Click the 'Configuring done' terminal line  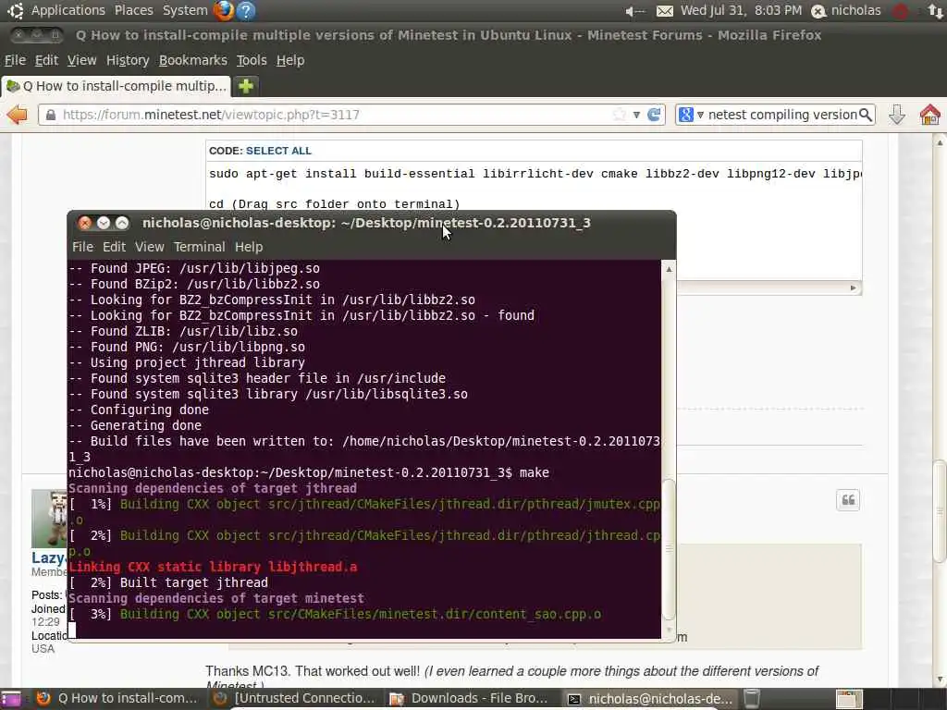point(139,410)
